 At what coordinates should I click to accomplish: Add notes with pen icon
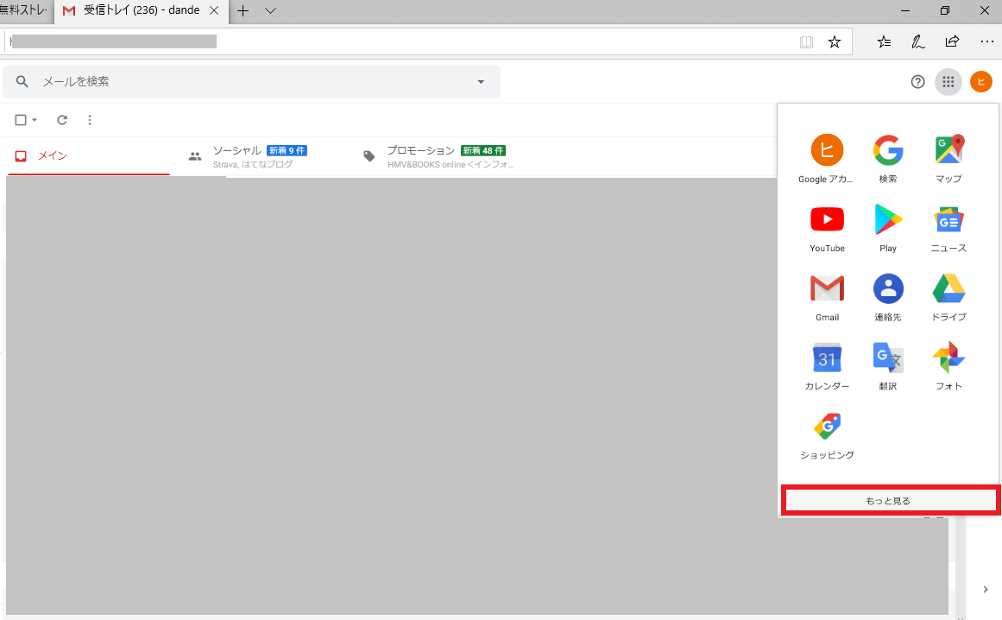[917, 42]
